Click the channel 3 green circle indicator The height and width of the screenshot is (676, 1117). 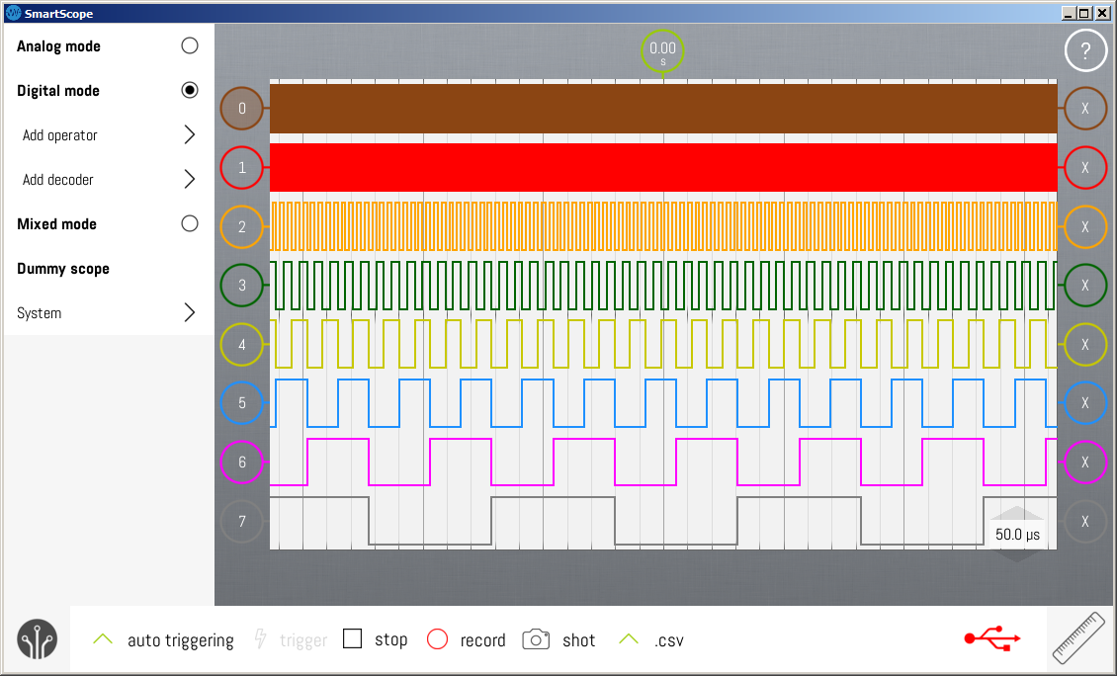click(x=242, y=286)
